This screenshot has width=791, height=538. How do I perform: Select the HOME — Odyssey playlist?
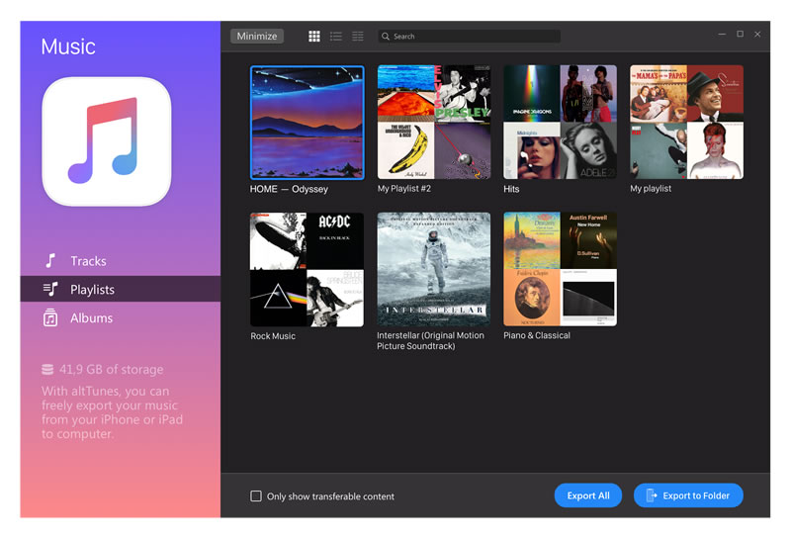tap(308, 123)
